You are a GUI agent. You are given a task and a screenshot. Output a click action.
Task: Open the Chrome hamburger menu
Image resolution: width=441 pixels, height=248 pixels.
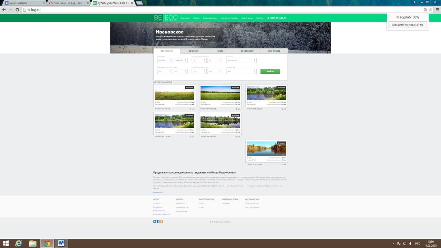click(x=437, y=10)
